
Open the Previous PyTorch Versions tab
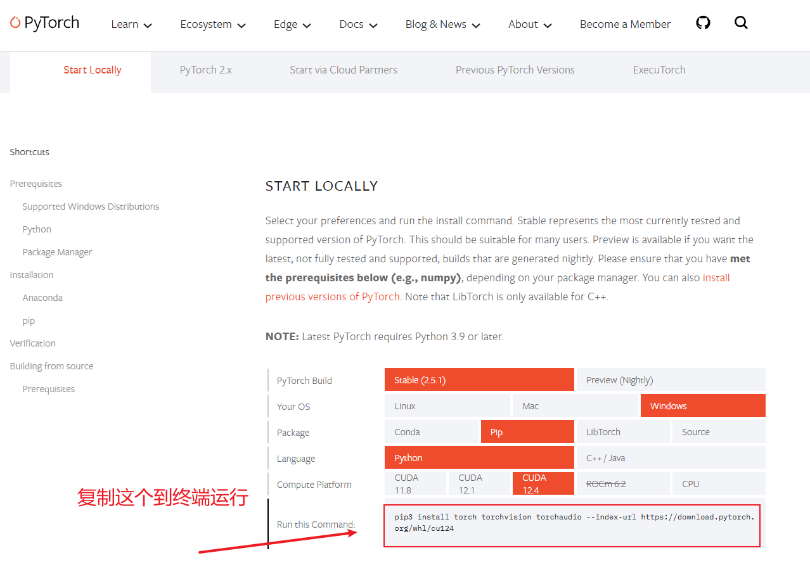pyautogui.click(x=515, y=70)
